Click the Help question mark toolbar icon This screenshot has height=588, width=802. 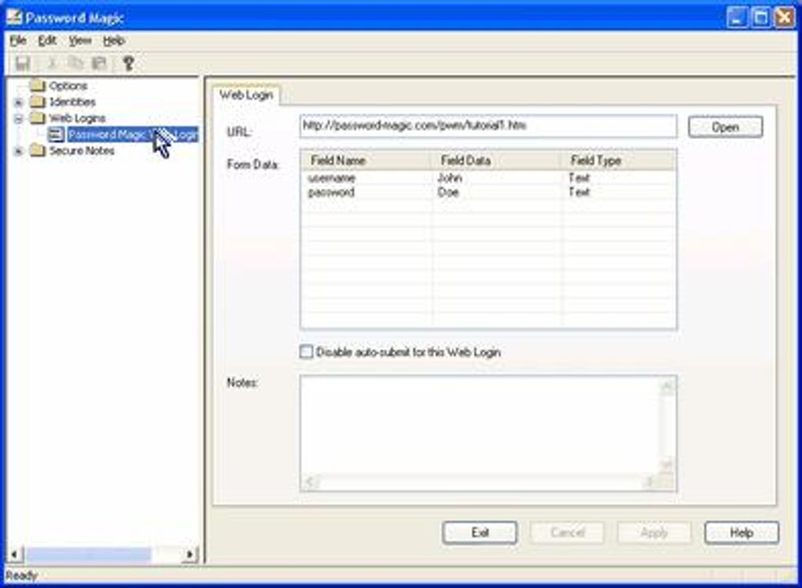pos(128,64)
